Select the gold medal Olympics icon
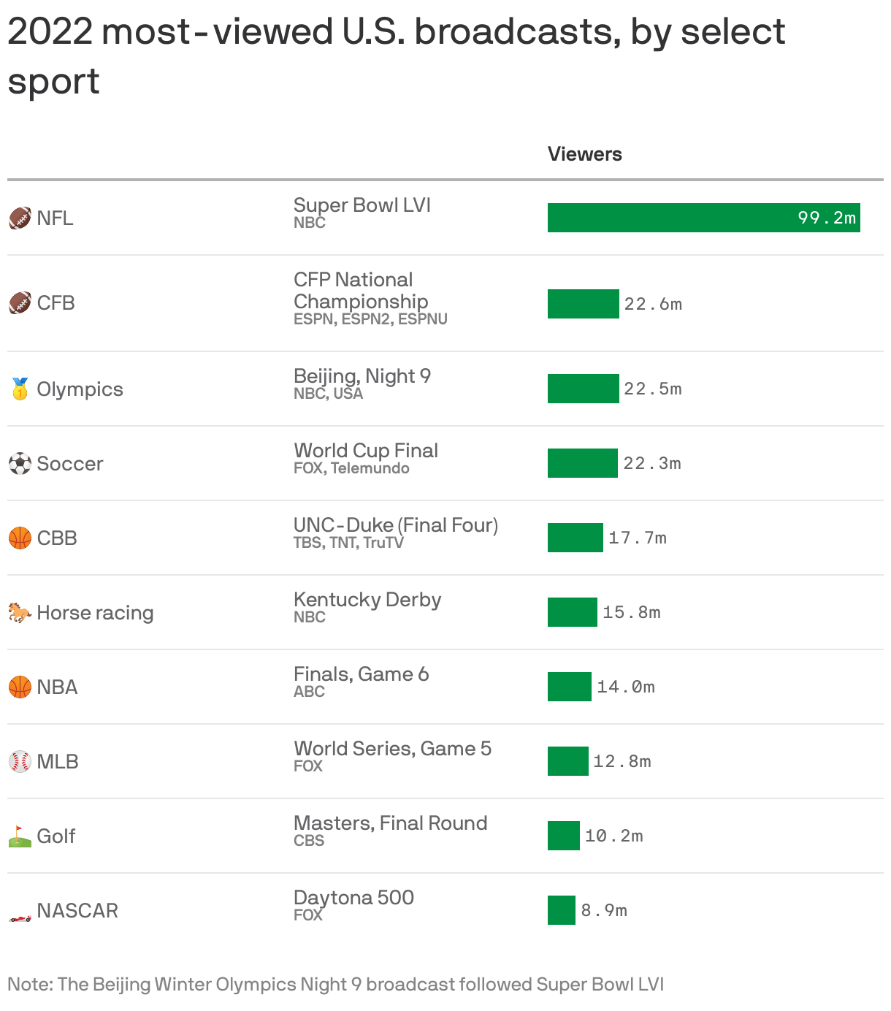The height and width of the screenshot is (1011, 891). click(20, 389)
